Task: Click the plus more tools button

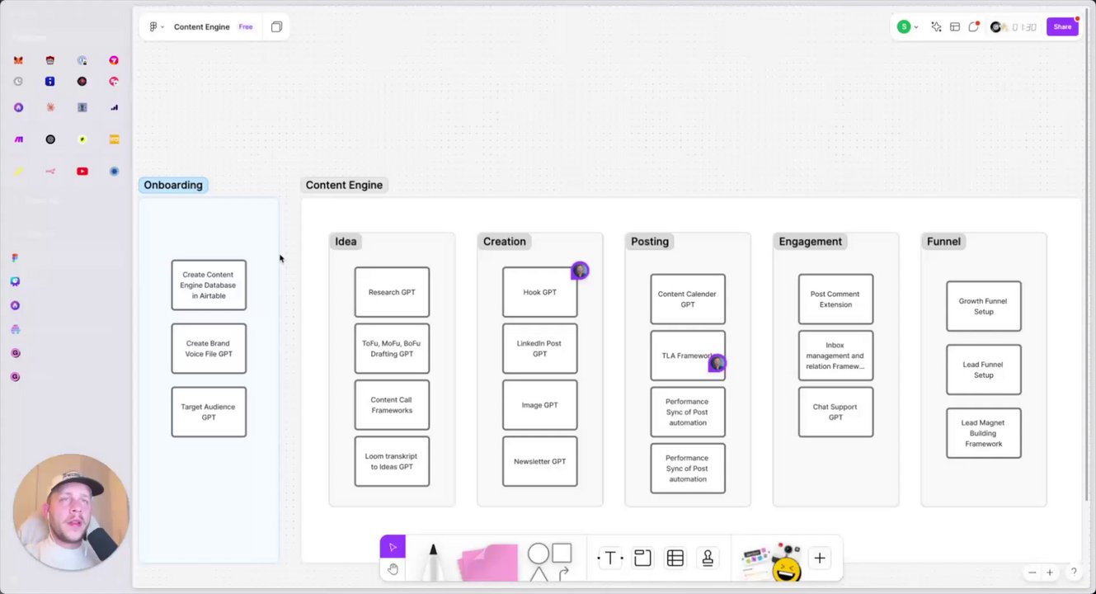Action: pos(820,559)
